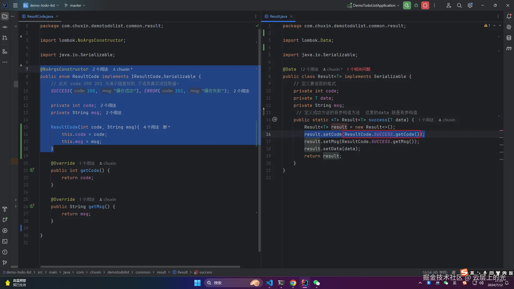
Task: Open DemoTodoListApplication run configuration dropdown
Action: [x=373, y=5]
